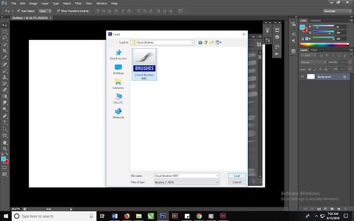
Task: Go to Network location in dialog
Action: coord(118,113)
